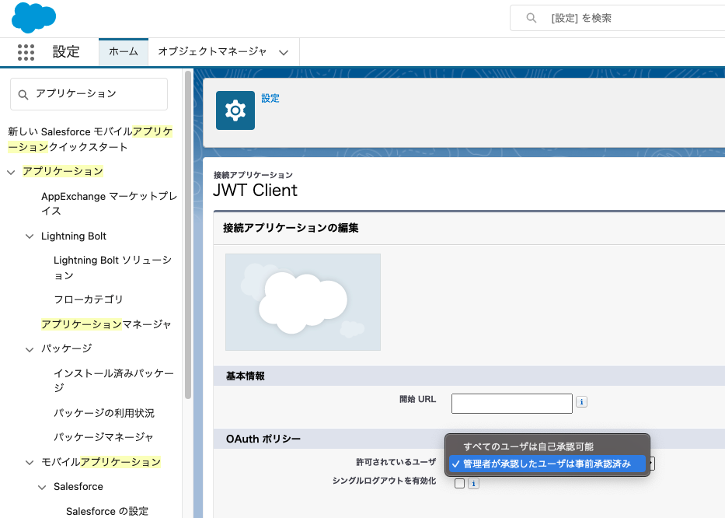
Task: Open the App Launcher grid icon
Action: point(26,52)
